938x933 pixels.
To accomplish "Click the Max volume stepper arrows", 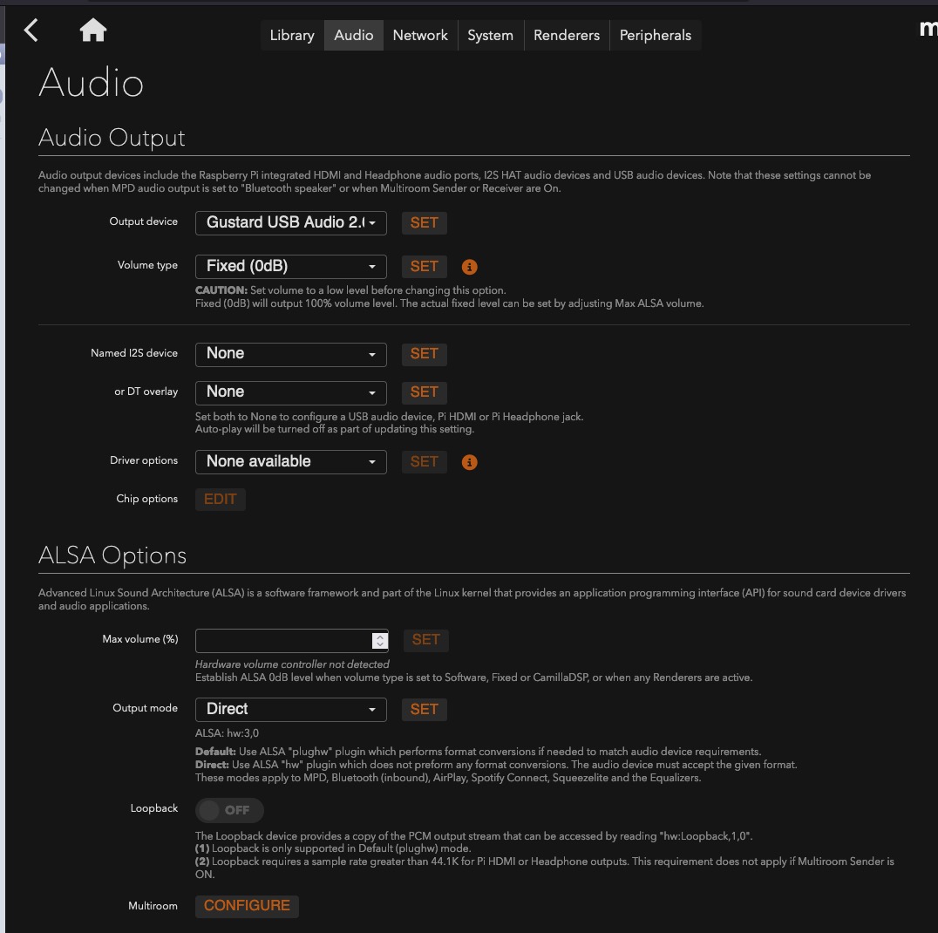I will coord(379,640).
